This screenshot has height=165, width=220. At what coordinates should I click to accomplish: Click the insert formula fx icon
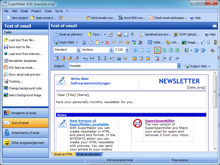click(133, 34)
